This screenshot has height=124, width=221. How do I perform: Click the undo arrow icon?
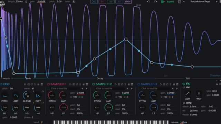(x=148, y=2)
